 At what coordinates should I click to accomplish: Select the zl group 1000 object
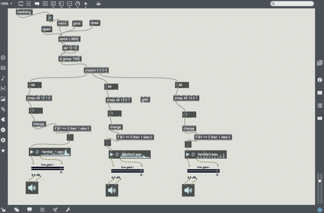[x=70, y=59]
